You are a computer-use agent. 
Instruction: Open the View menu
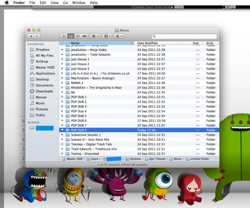55,3
